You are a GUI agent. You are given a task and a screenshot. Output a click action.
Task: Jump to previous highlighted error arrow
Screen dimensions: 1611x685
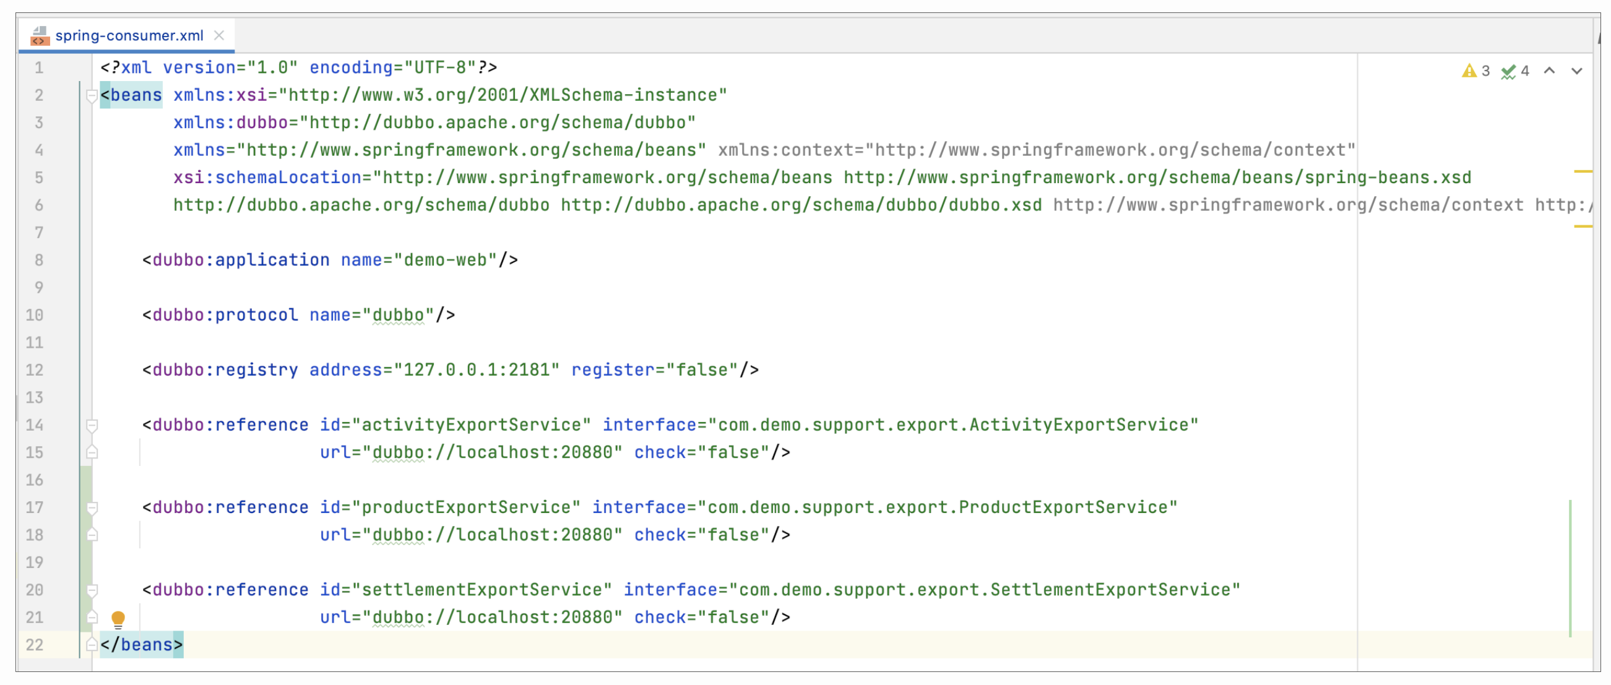click(1549, 71)
